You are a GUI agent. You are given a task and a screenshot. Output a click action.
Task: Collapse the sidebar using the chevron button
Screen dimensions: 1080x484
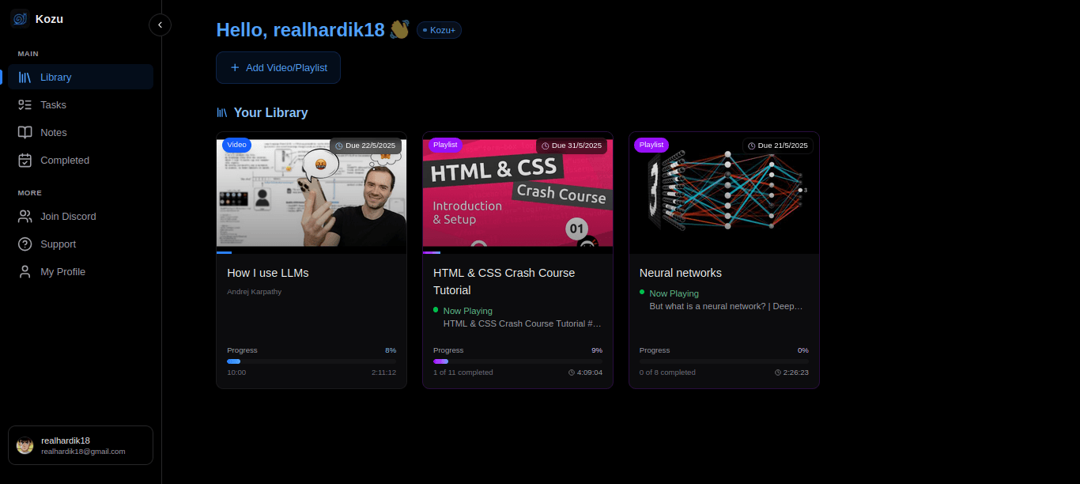coord(160,25)
